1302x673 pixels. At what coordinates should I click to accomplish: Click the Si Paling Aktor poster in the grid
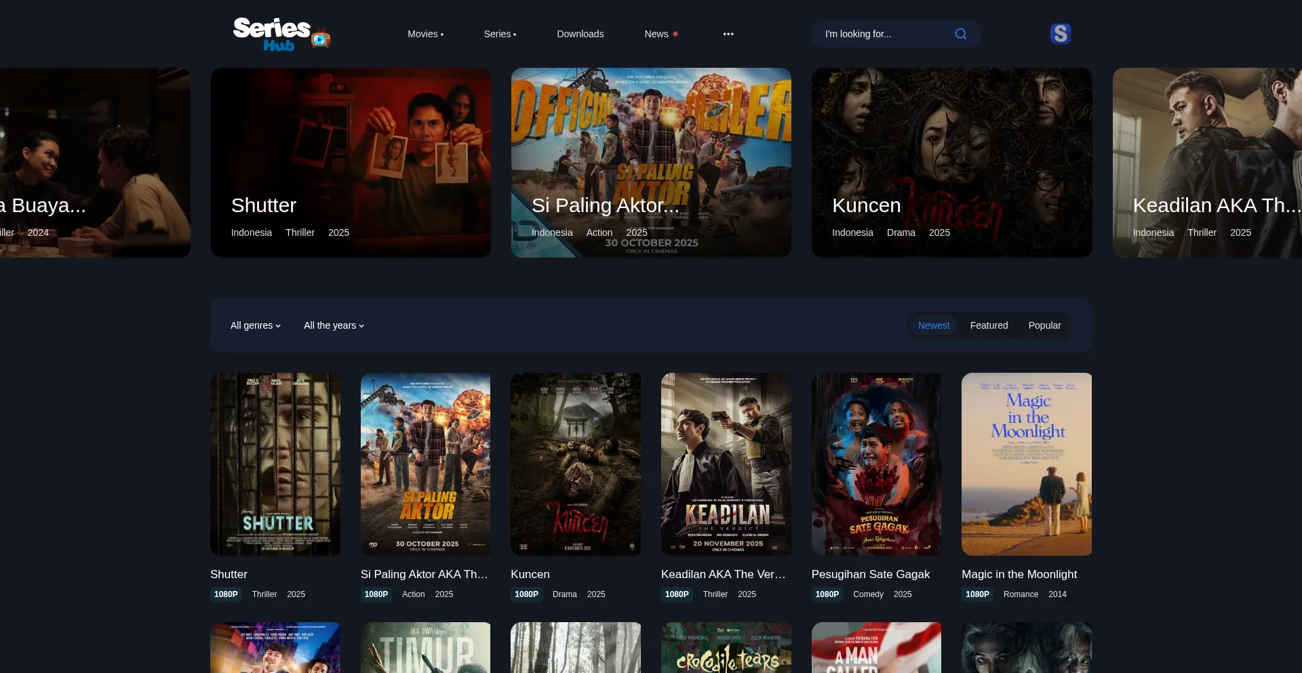click(x=425, y=464)
